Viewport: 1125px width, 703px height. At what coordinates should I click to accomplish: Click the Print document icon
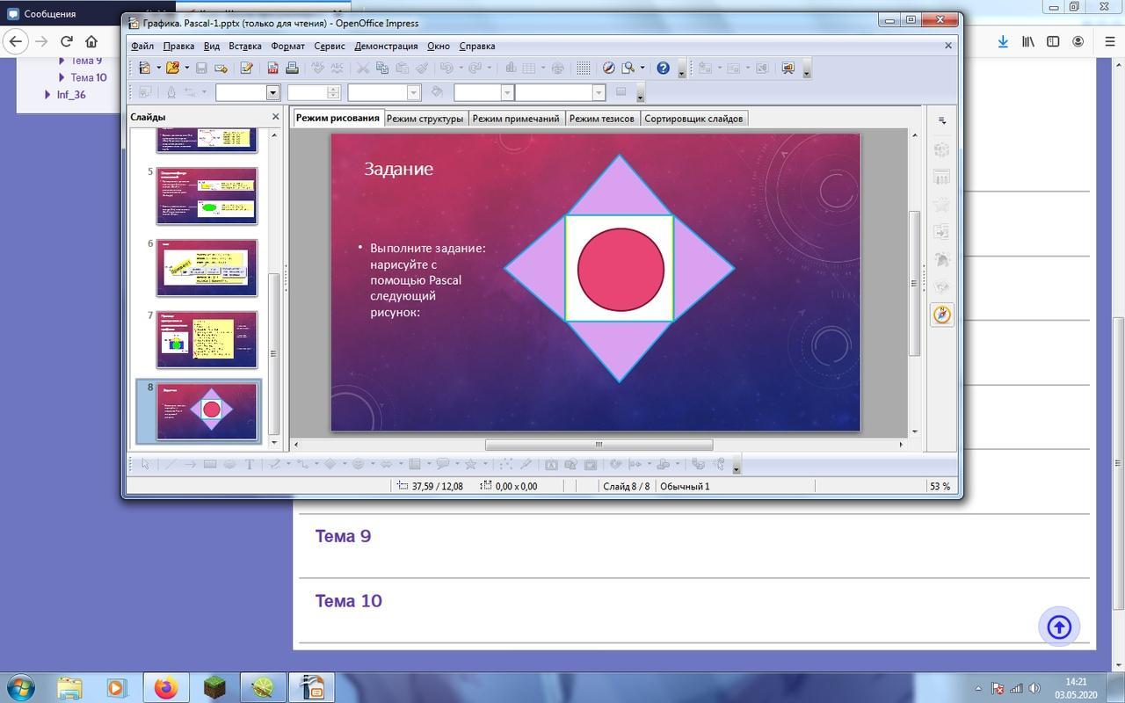coord(292,68)
